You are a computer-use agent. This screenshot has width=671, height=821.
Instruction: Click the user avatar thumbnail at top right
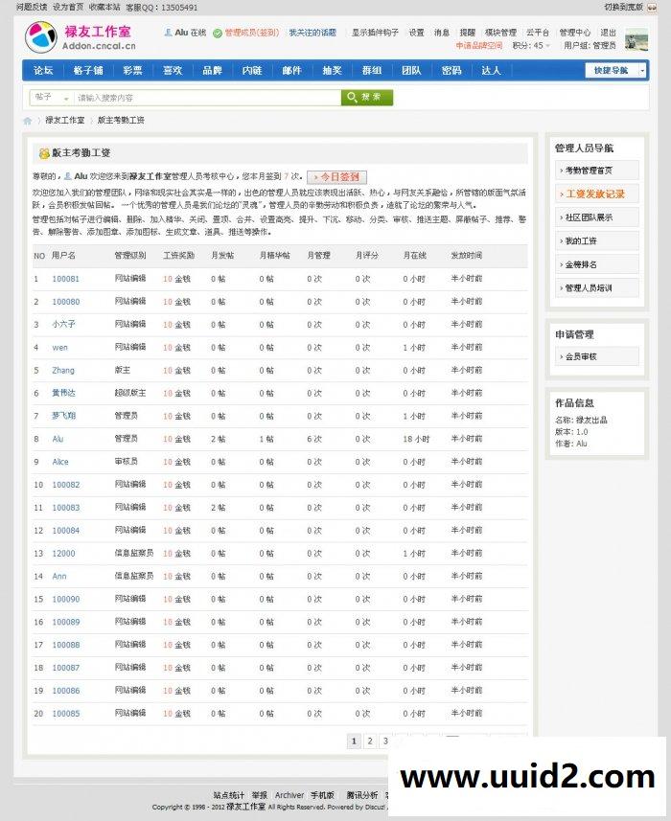[x=636, y=40]
